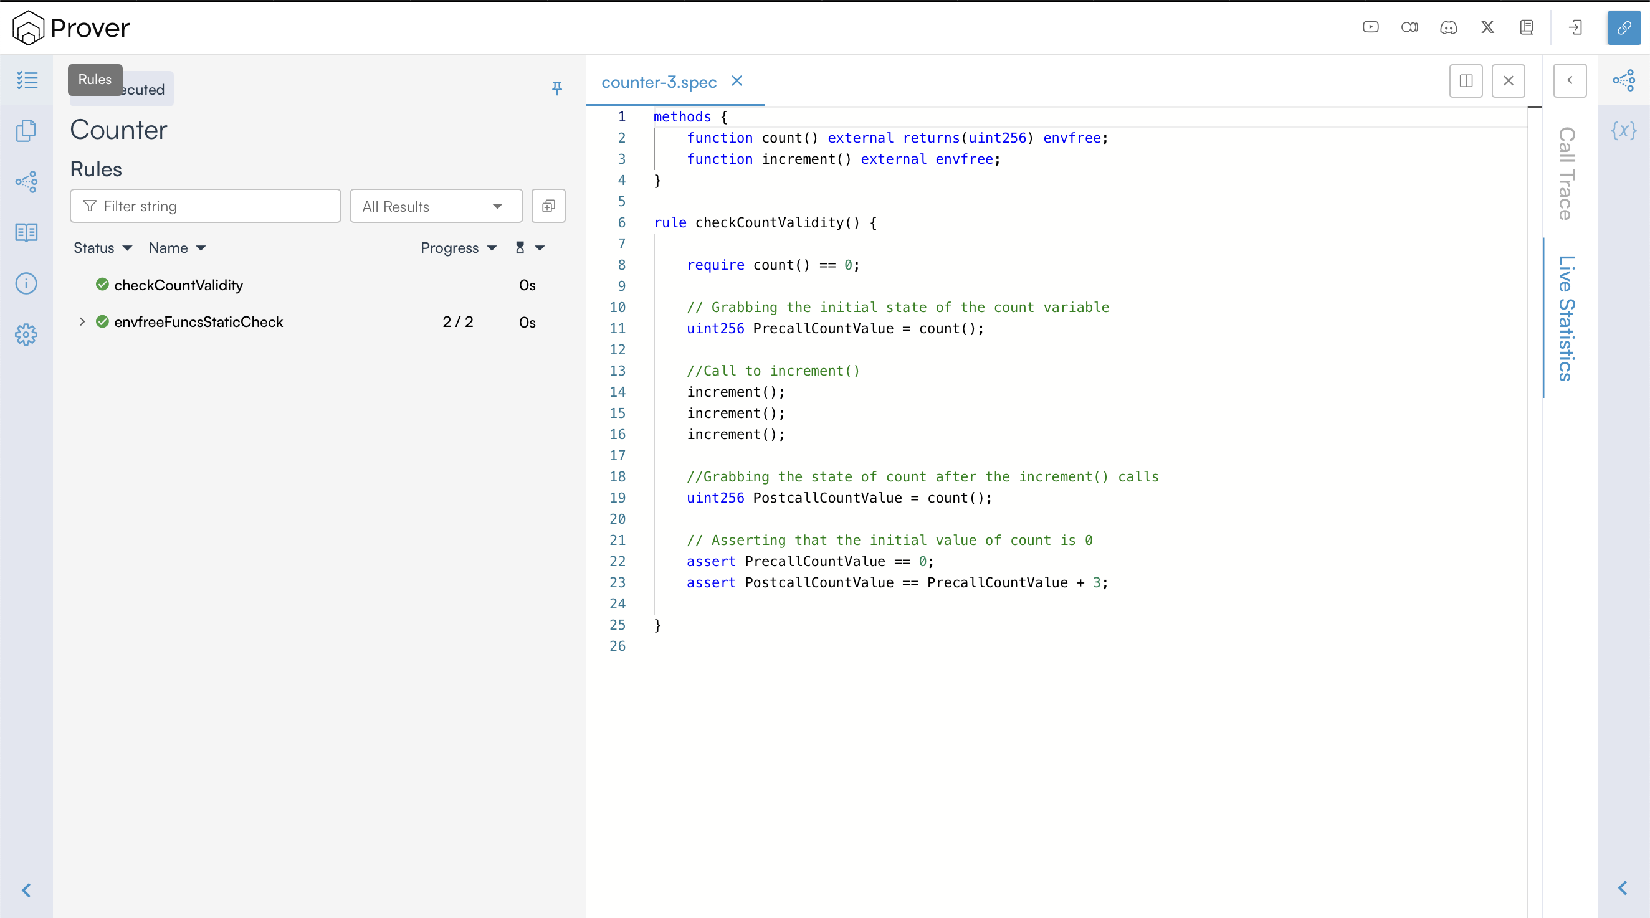Image resolution: width=1650 pixels, height=918 pixels.
Task: Select the counter-3.spec tab
Action: tap(659, 82)
